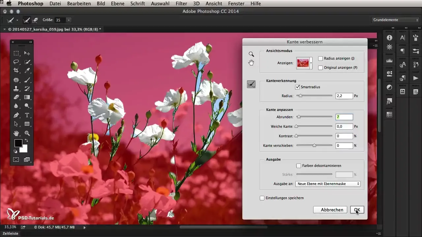This screenshot has width=422, height=237.
Task: Click the Abrunden slider
Action: pyautogui.click(x=314, y=117)
